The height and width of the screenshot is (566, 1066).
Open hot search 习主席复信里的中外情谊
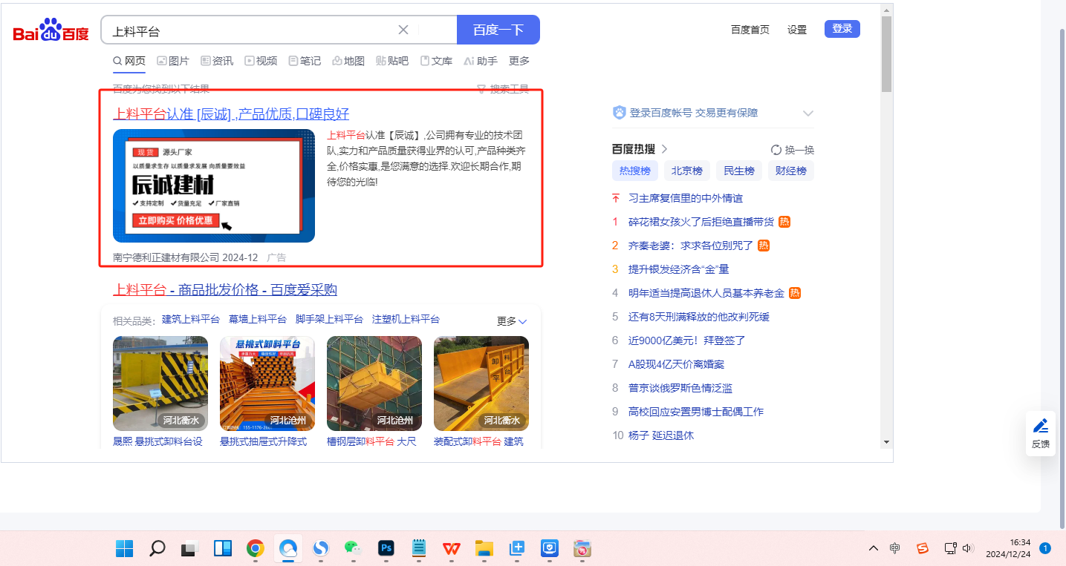pos(686,198)
